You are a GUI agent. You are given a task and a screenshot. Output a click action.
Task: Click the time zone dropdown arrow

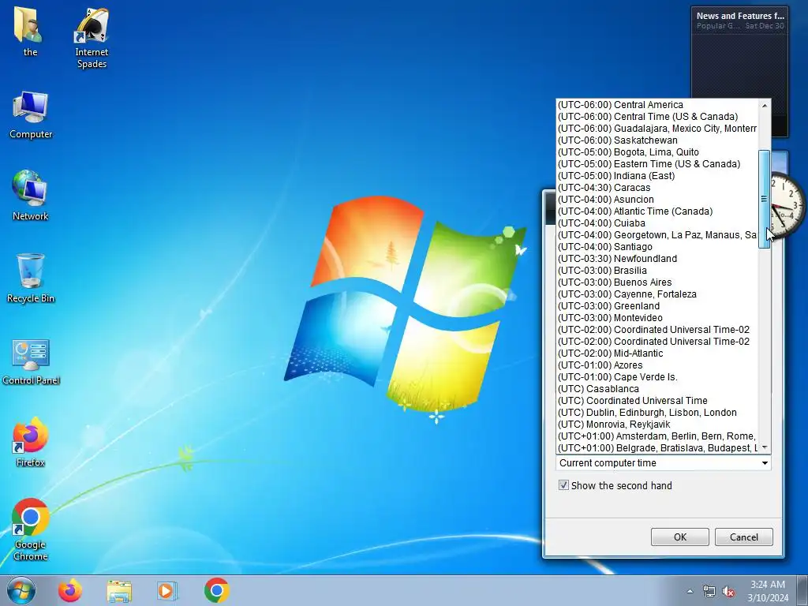(765, 463)
